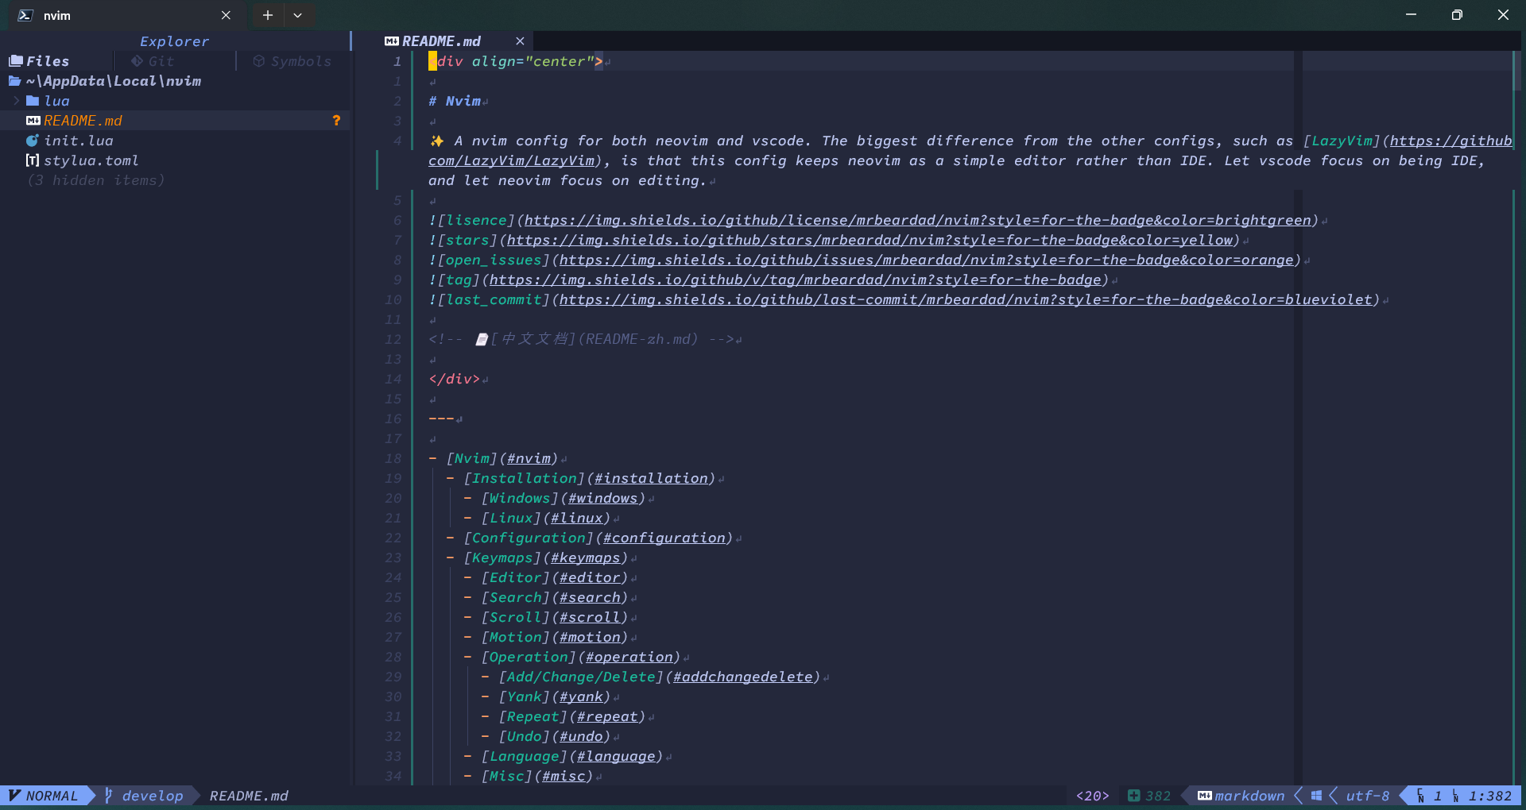Click the utf-8 encoding indicator
Viewport: 1526px width, 810px height.
tap(1367, 796)
